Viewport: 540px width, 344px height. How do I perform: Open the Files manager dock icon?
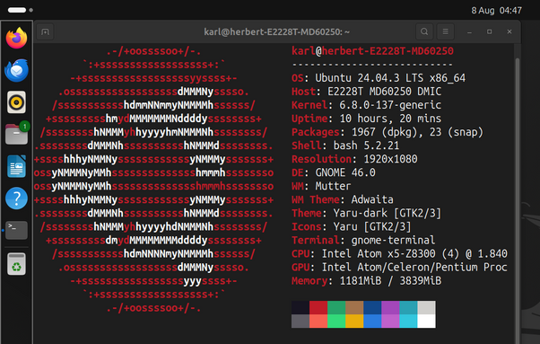16,134
